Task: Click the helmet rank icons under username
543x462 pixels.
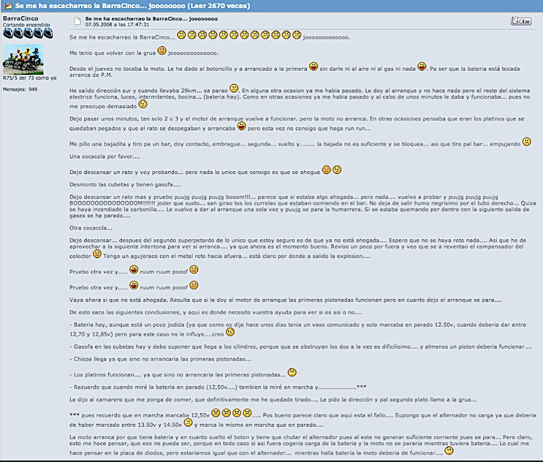Action: point(28,33)
